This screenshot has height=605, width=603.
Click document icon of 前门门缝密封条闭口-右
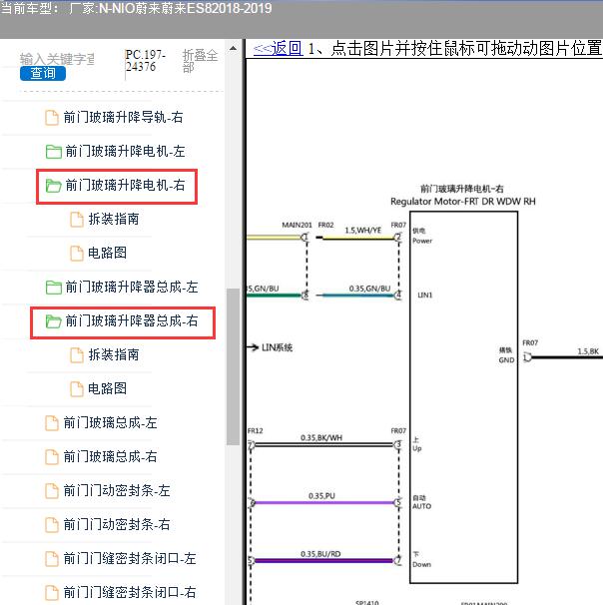point(52,593)
